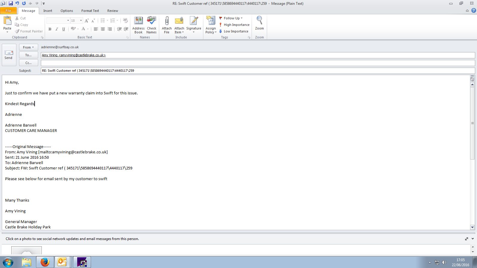Increase the paragraph indent

(126, 29)
